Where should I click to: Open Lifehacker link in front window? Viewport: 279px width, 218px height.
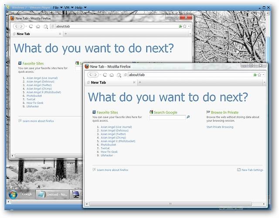[107, 155]
